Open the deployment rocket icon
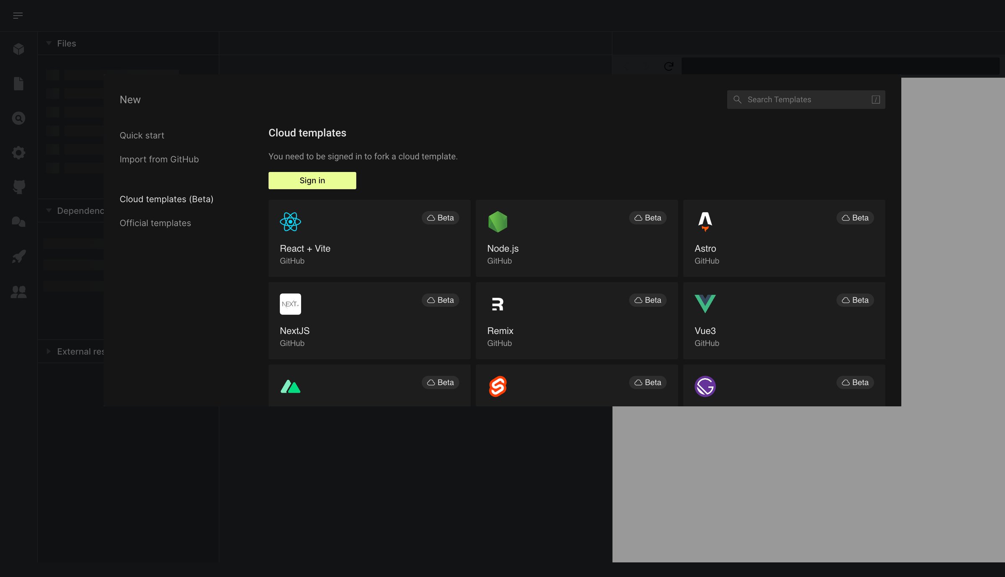This screenshot has height=577, width=1005. pyautogui.click(x=18, y=256)
